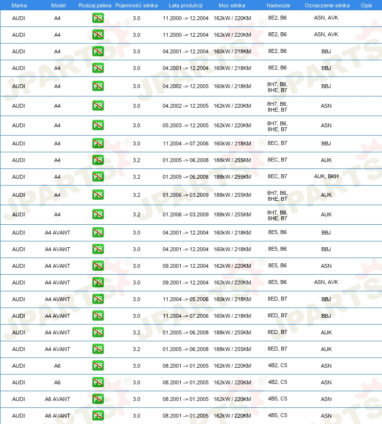Click petrol icon in A4 8EC AUK-only row

(x=98, y=160)
